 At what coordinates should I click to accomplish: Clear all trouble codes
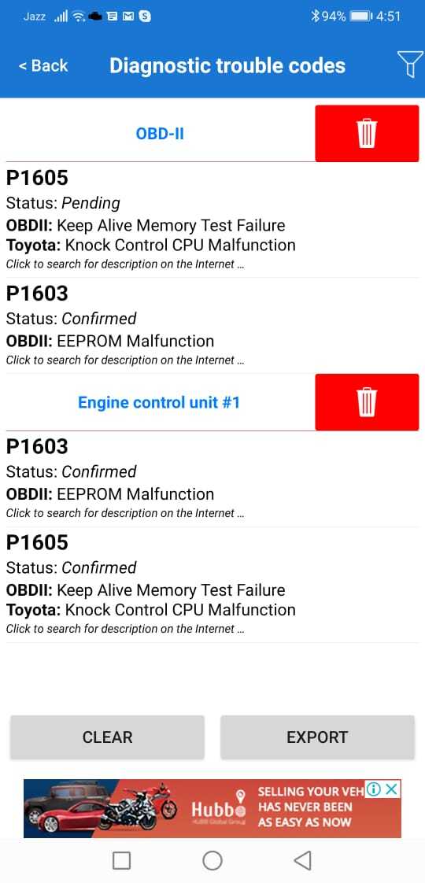coord(107,737)
